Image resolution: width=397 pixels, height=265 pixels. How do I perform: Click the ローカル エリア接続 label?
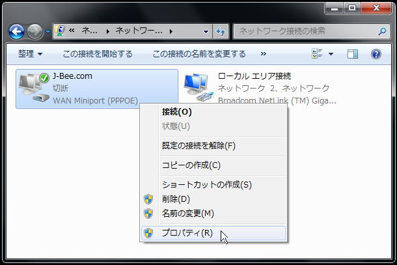click(254, 76)
